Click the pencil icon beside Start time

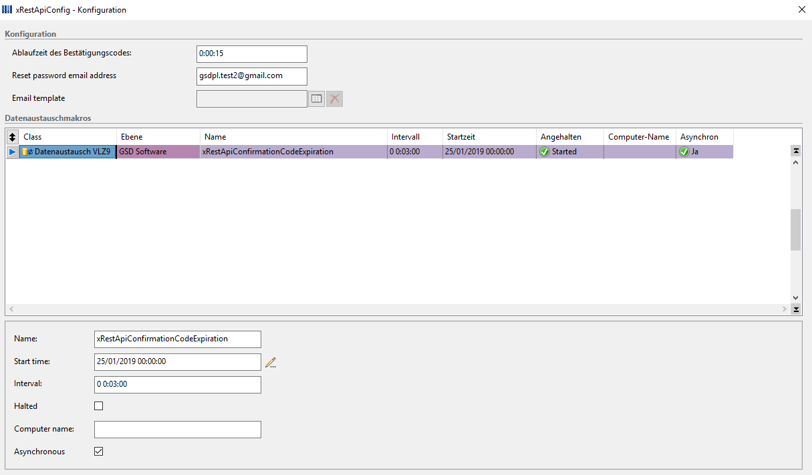[270, 362]
